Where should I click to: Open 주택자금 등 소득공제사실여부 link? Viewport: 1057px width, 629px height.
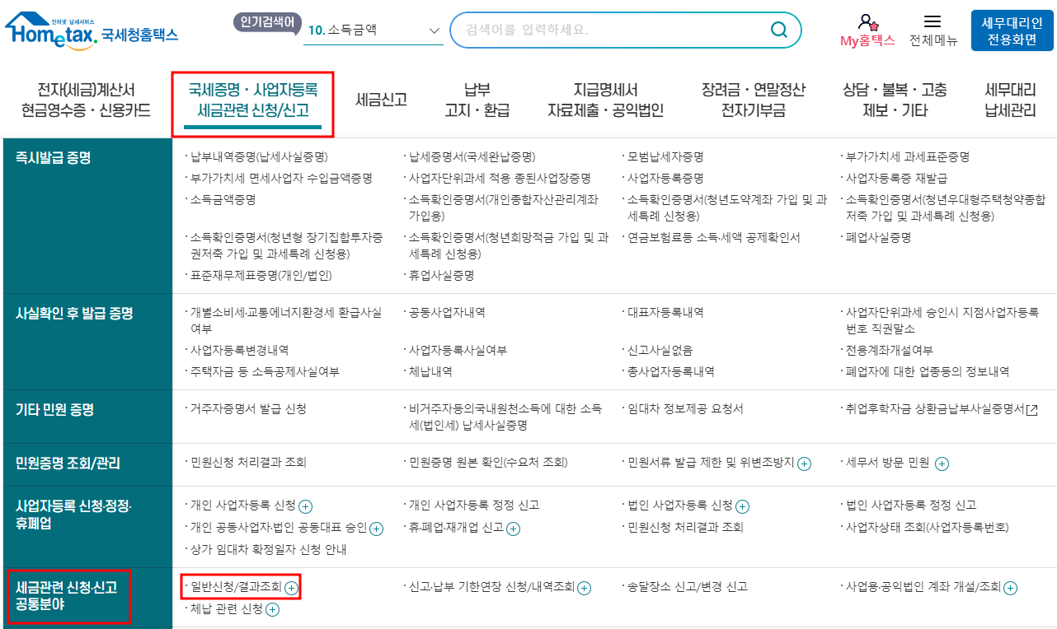(x=265, y=372)
